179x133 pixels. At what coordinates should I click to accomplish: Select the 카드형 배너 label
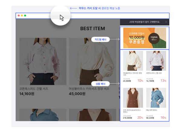(x=100, y=39)
